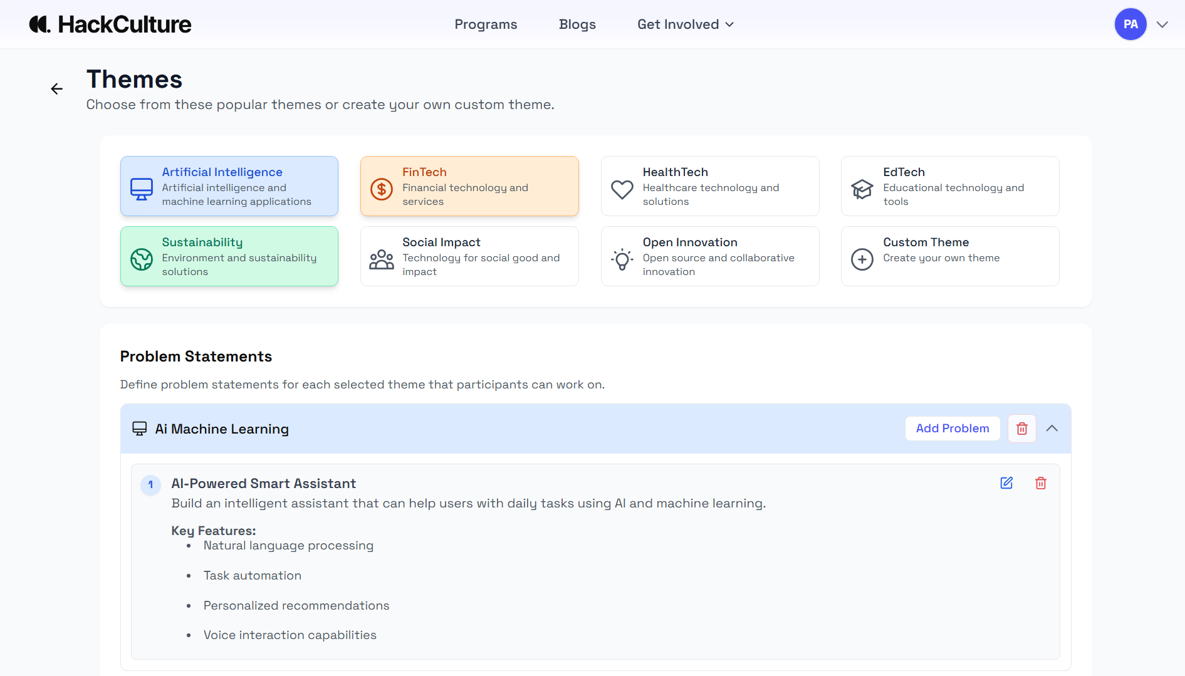Edit the AI-Powered Smart Assistant problem

click(x=1006, y=483)
